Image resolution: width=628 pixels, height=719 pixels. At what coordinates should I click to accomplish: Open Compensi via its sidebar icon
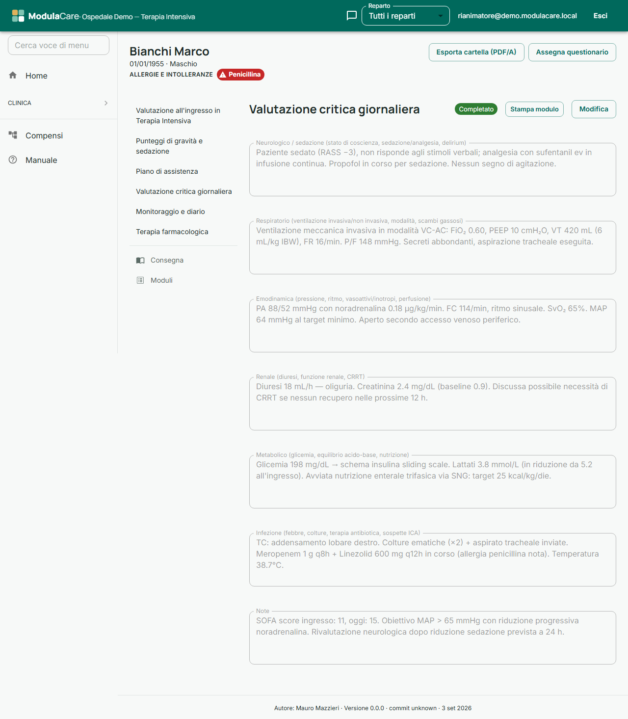coord(13,135)
